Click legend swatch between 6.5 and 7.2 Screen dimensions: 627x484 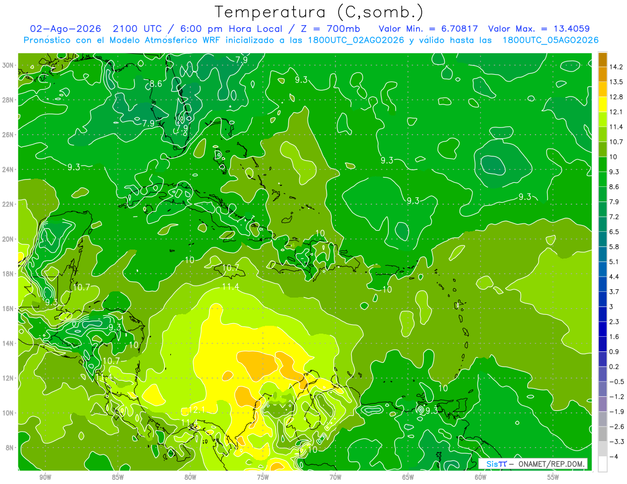click(x=602, y=225)
